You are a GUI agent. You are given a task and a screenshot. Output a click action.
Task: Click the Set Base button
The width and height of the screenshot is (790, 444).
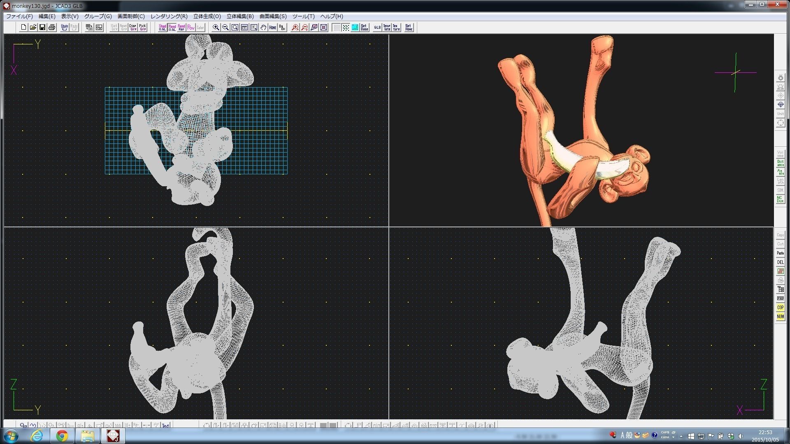point(365,28)
